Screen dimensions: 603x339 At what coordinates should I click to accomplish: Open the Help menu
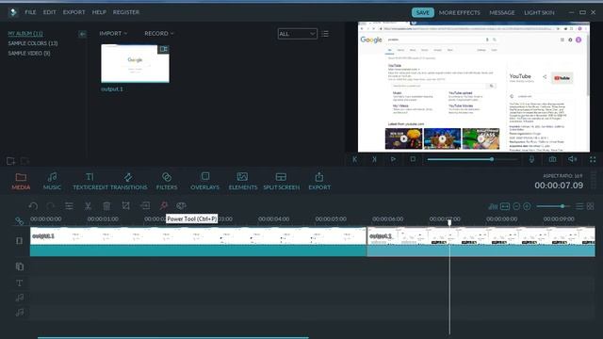99,12
